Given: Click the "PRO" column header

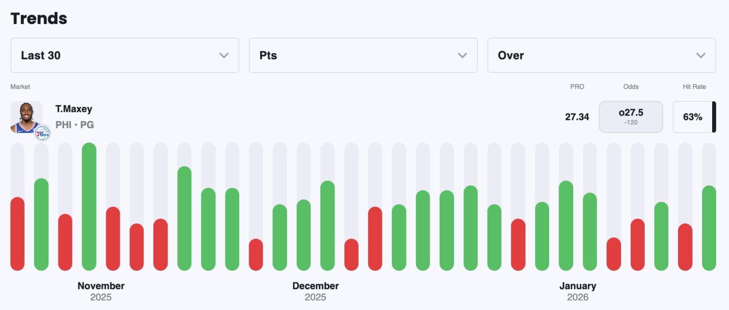Looking at the screenshot, I should [577, 87].
